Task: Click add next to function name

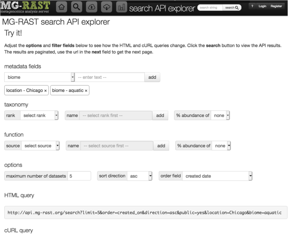Action: click(x=161, y=146)
